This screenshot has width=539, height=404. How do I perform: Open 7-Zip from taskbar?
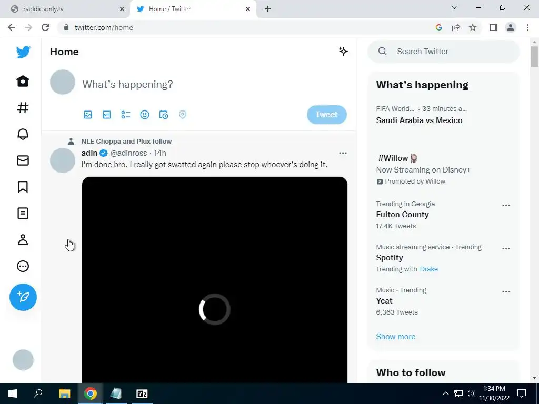(x=142, y=393)
